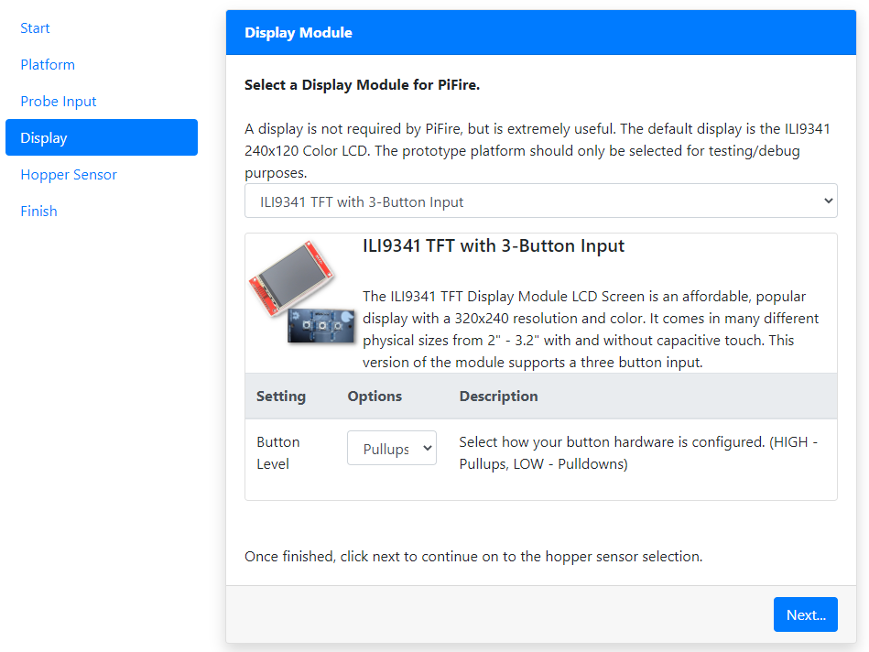Open the Button Level Pullups dropdown
Image resolution: width=869 pixels, height=652 pixels.
click(x=392, y=449)
